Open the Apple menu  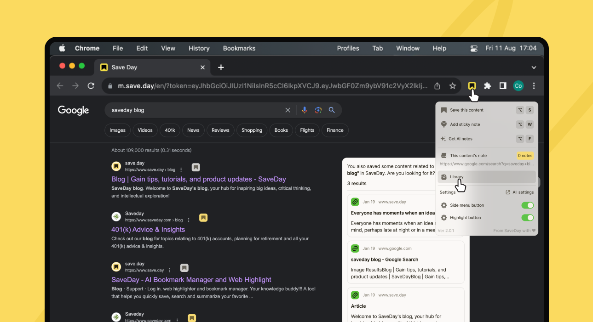[x=62, y=48]
